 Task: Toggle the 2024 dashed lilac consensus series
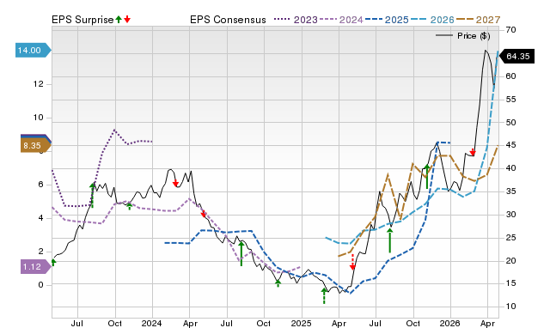(341, 20)
